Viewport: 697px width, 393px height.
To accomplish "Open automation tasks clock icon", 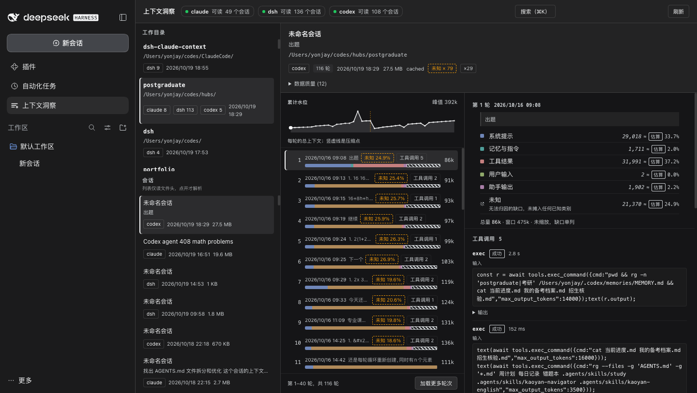I will 15,86.
